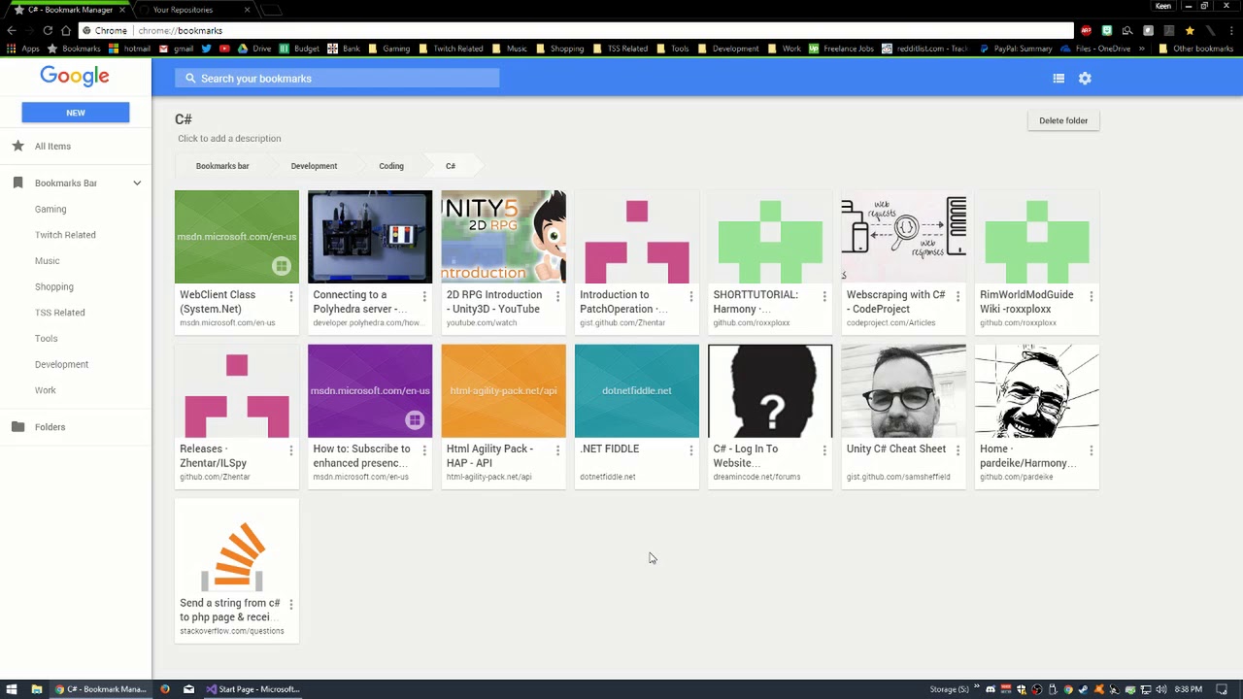Click the volume icon in the system tray

click(1161, 689)
